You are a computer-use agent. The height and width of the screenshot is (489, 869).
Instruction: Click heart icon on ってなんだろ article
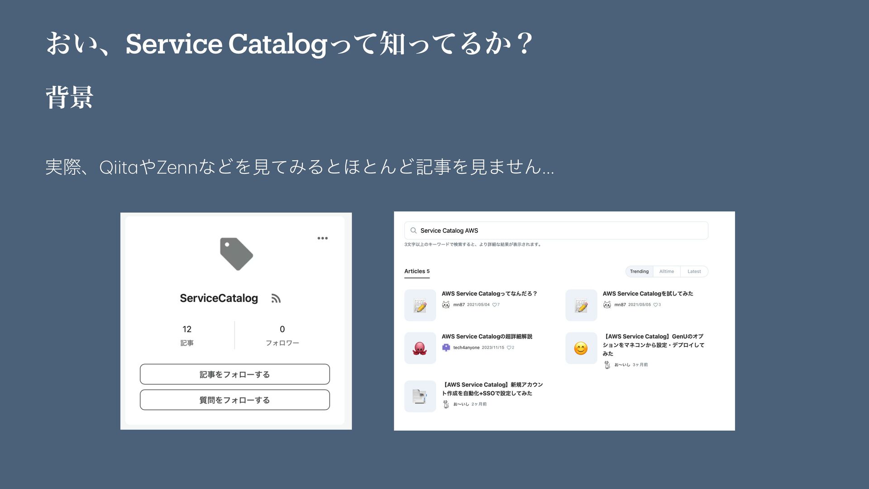[x=494, y=305]
